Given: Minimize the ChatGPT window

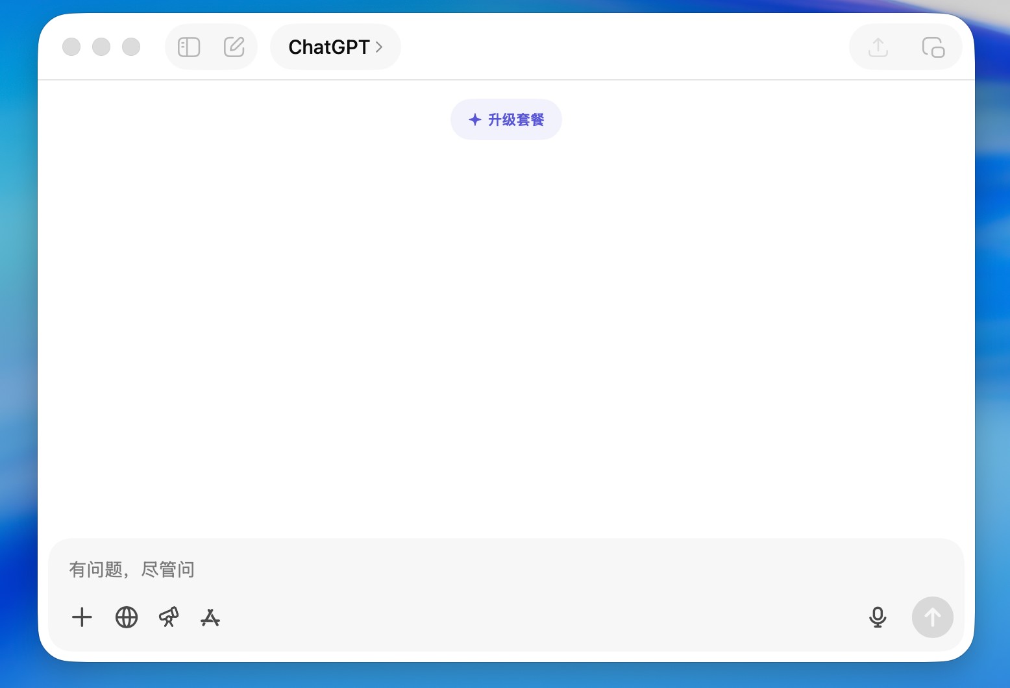Looking at the screenshot, I should point(101,47).
